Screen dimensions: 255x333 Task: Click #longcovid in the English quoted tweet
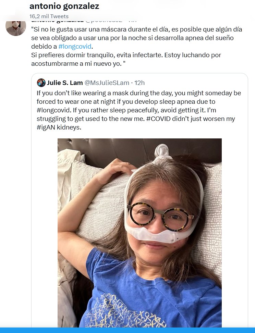pyautogui.click(x=52, y=110)
